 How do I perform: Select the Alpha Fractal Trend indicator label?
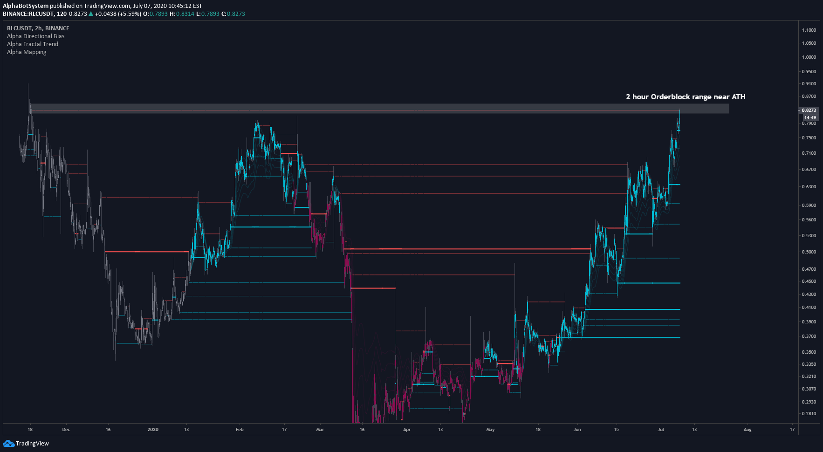coord(33,44)
